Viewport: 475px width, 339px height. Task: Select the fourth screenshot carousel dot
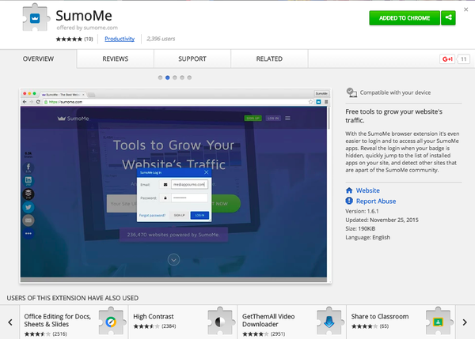pyautogui.click(x=182, y=77)
